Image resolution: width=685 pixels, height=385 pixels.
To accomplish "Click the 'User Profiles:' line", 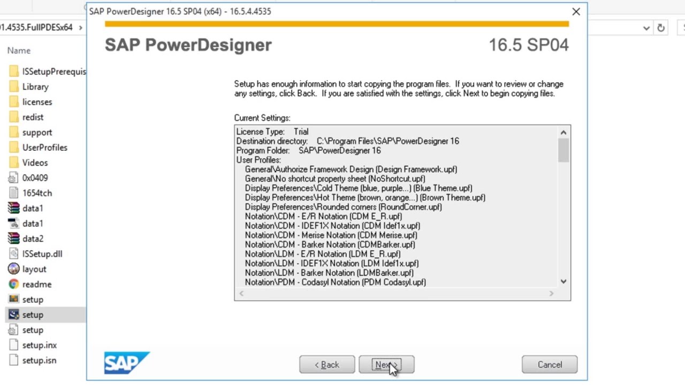I will click(x=258, y=160).
